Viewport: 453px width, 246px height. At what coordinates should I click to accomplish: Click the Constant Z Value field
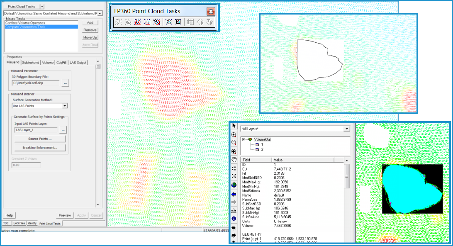tap(26, 165)
